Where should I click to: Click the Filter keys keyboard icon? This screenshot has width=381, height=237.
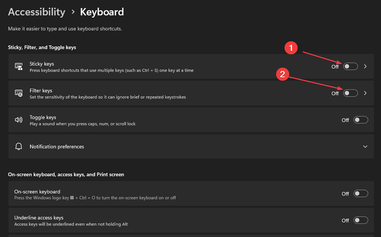(19, 93)
